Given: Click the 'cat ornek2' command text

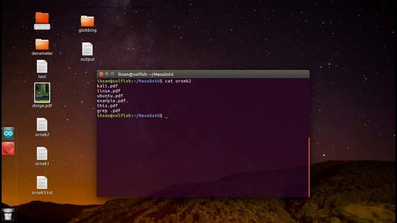Looking at the screenshot, I should 178,81.
